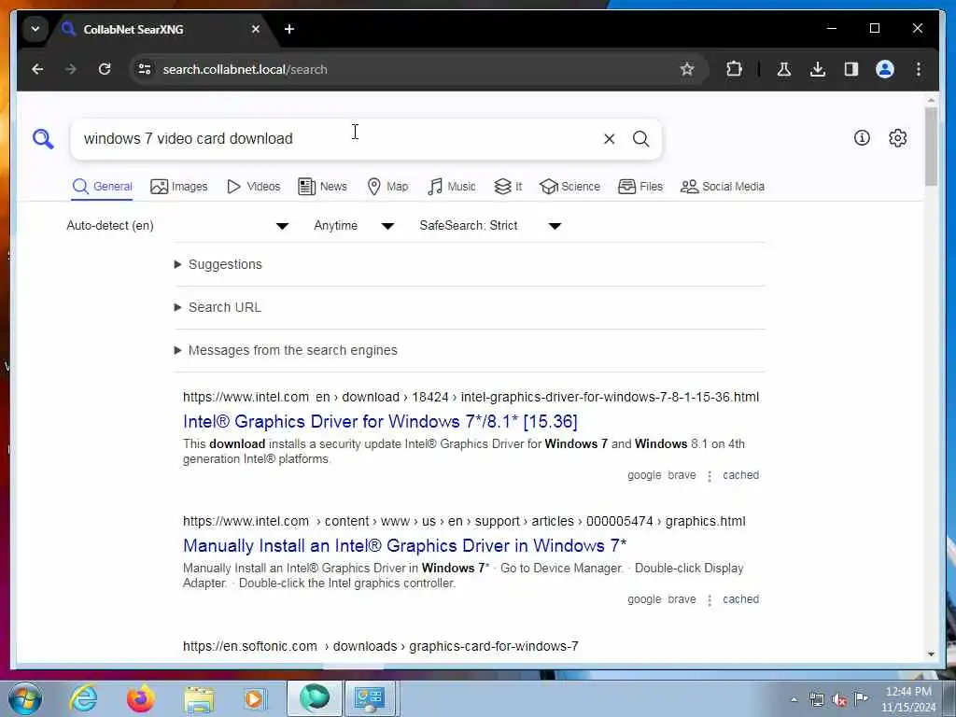The image size is (956, 717).
Task: Open cached link for Manually Install result
Action: click(x=740, y=599)
